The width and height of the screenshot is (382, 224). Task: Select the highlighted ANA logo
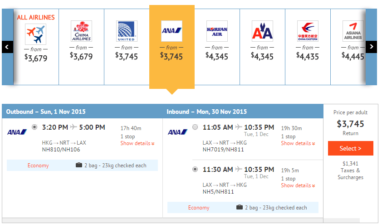[x=171, y=31]
